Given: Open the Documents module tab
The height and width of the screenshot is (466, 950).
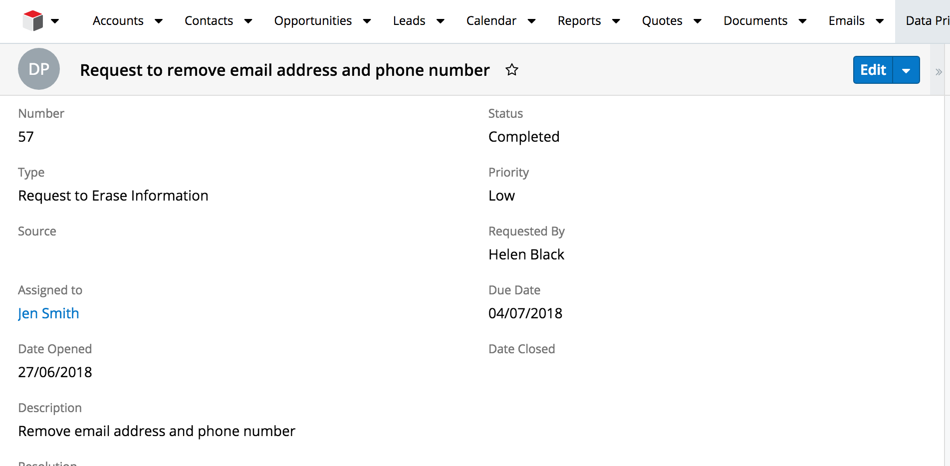Looking at the screenshot, I should point(755,21).
